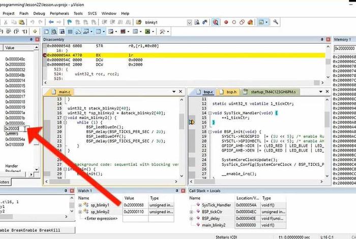Insert breakpoint with red dot icon
The height and width of the screenshot is (239, 356).
(226, 22)
